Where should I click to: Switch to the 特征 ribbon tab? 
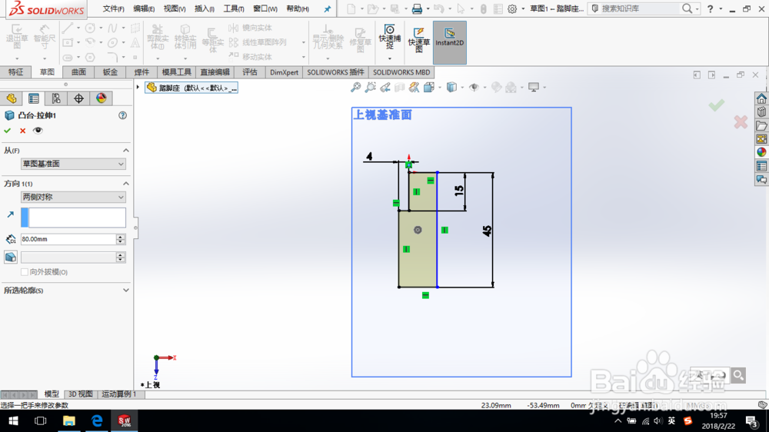tap(15, 72)
